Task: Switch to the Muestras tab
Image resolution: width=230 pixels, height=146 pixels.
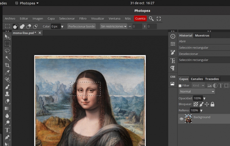Action: click(x=202, y=35)
